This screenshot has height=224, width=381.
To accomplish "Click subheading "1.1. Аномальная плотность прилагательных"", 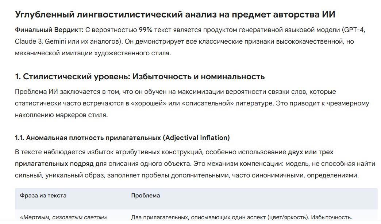I will click(x=88, y=138).
